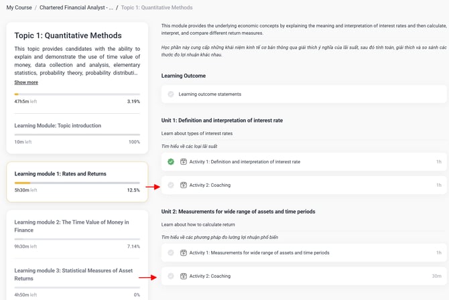The height and width of the screenshot is (300, 449).
Task: Click calendar icon for Definition and interpretation activity
Action: click(x=184, y=161)
